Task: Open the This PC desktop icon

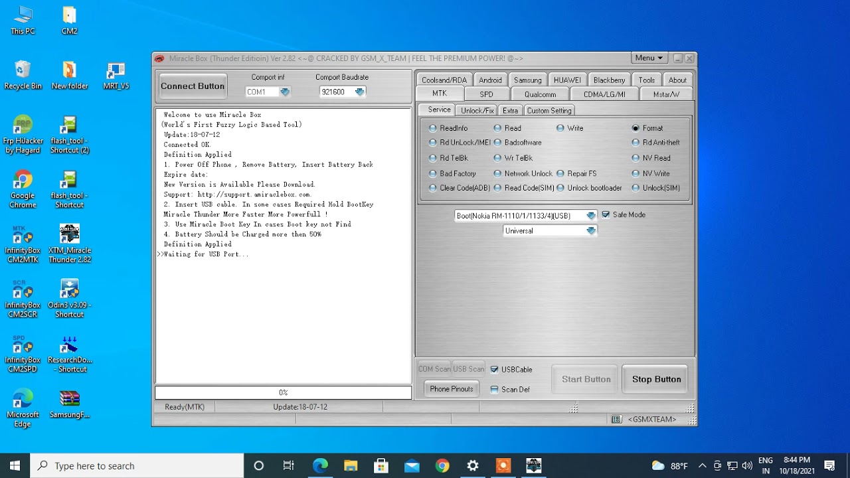Action: (23, 20)
